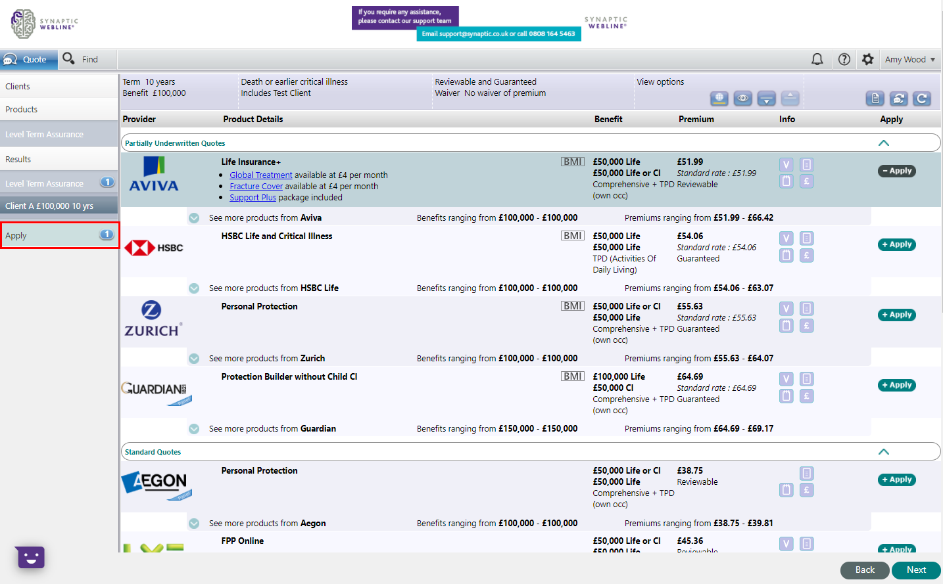The height and width of the screenshot is (584, 943).
Task: Open the V info icon for Guardian
Action: point(786,379)
